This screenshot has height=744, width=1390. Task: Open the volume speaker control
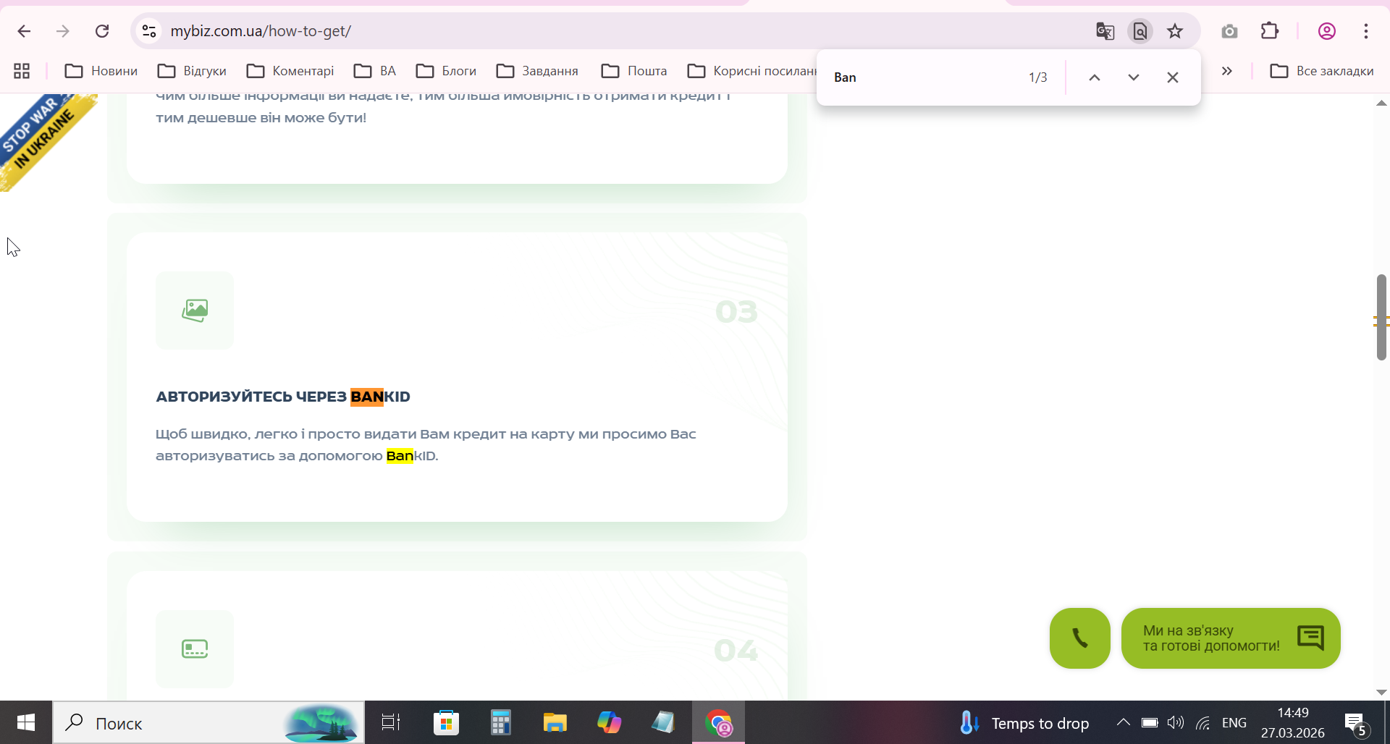click(1176, 722)
